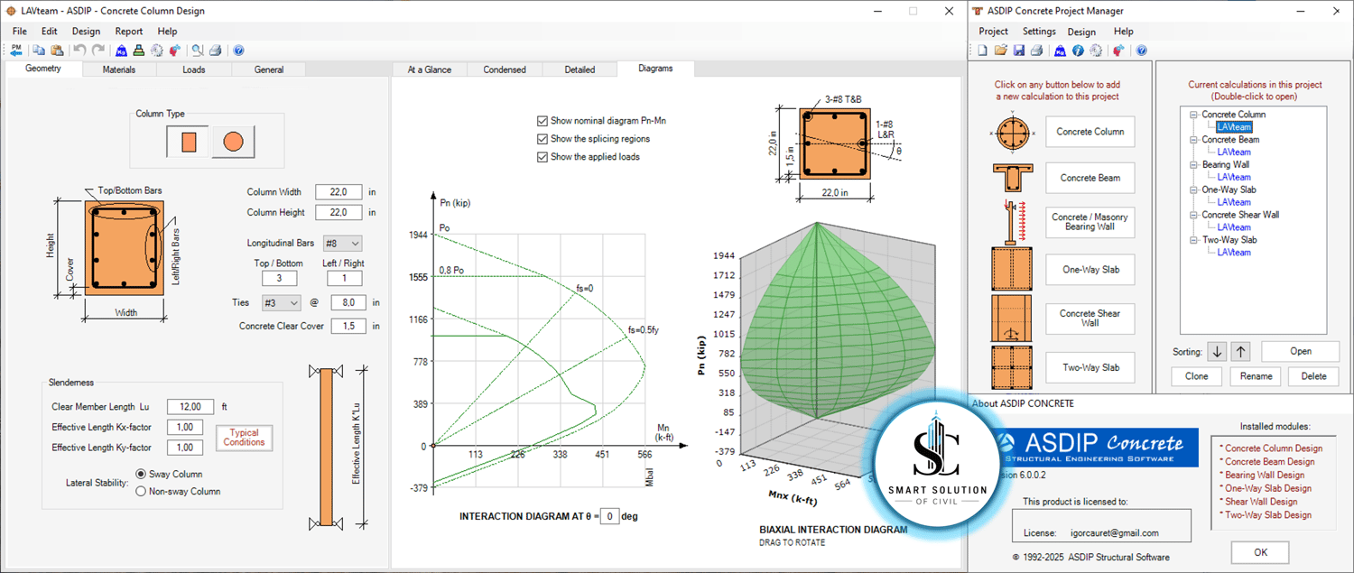Switch to the Loads tab
Viewport: 1354px width, 573px height.
[194, 69]
